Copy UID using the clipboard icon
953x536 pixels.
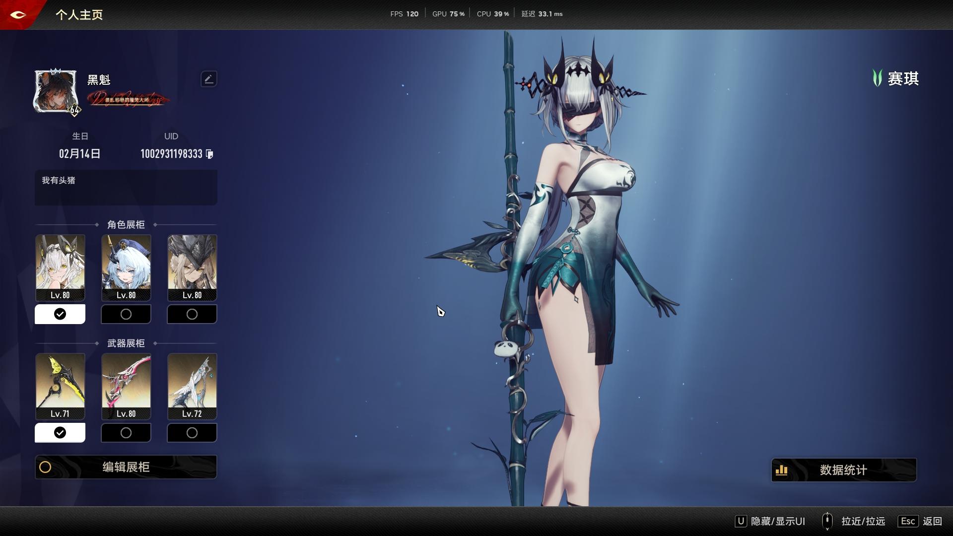209,154
